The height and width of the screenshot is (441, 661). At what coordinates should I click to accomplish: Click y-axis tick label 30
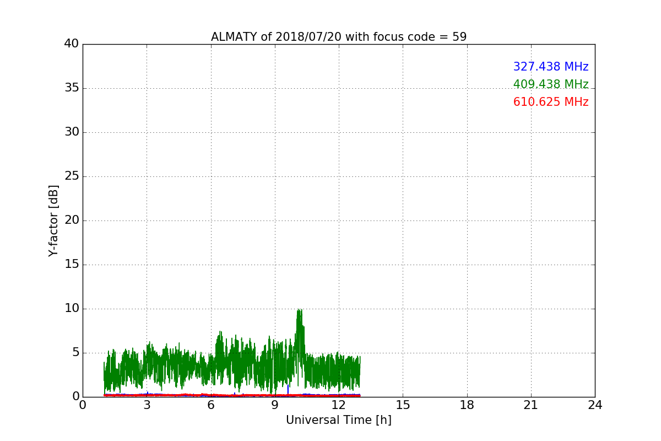(x=72, y=132)
